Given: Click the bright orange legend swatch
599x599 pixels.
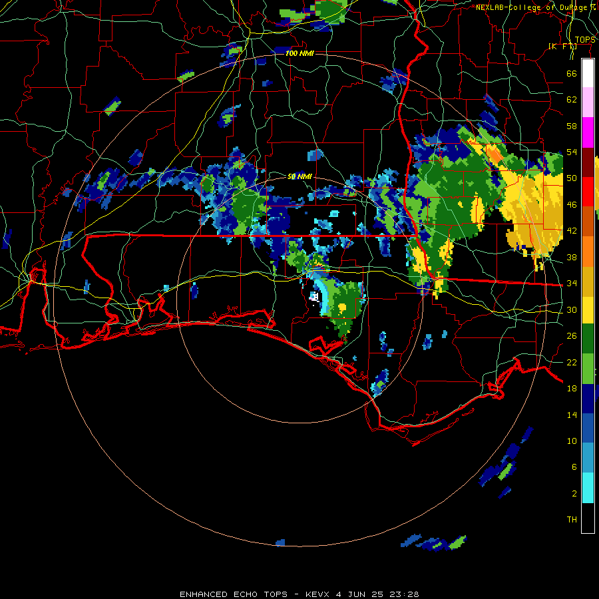Looking at the screenshot, I should click(588, 252).
